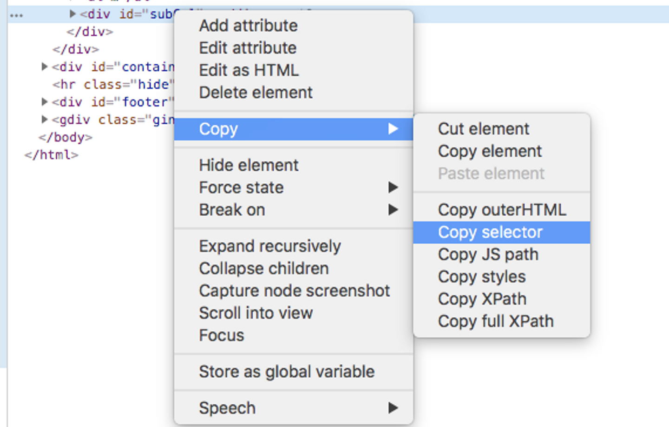This screenshot has width=669, height=427.
Task: Select Store as global variable
Action: pyautogui.click(x=287, y=372)
